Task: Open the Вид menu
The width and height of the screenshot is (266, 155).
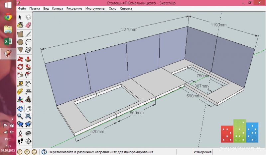Action: (46, 9)
